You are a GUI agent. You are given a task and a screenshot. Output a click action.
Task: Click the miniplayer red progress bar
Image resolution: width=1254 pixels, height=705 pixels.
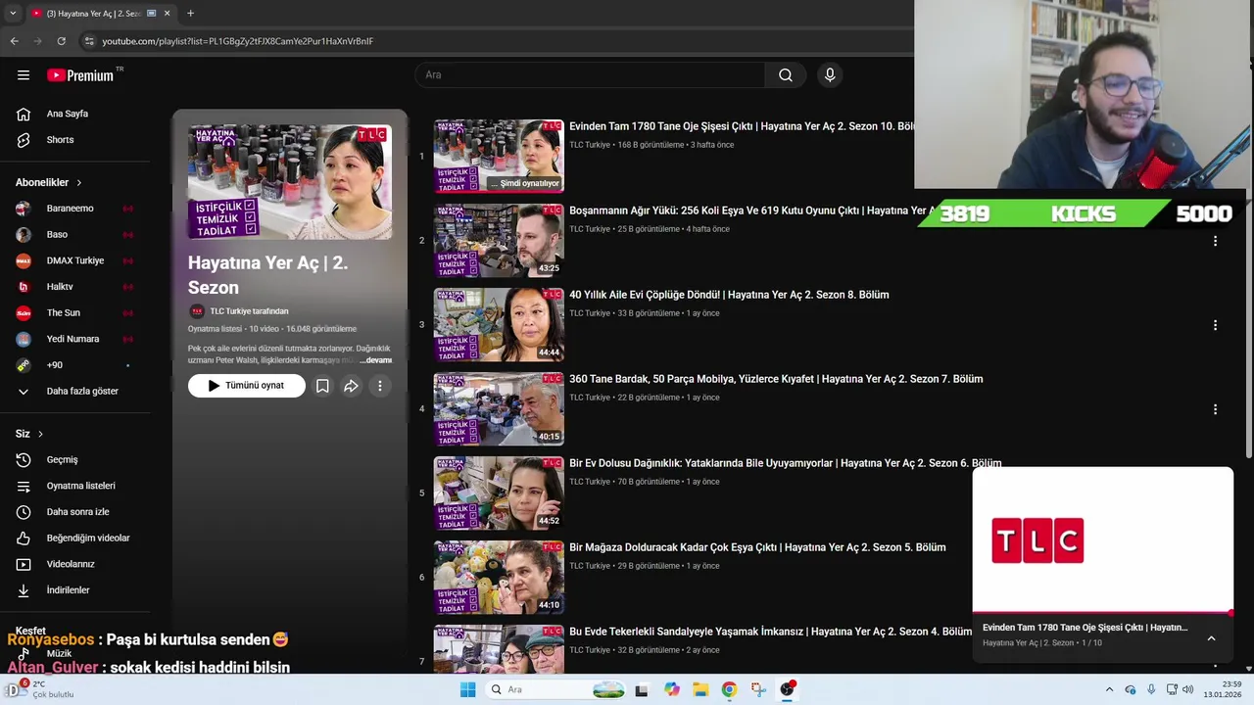[x=1102, y=613]
